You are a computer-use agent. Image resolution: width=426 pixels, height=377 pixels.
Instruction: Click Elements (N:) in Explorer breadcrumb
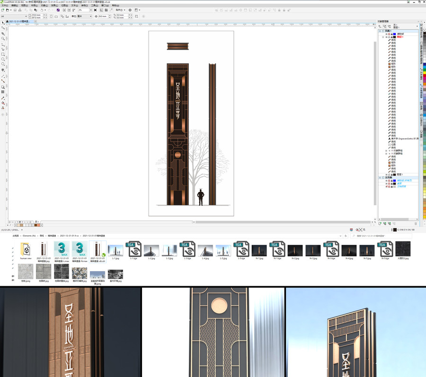pos(29,236)
